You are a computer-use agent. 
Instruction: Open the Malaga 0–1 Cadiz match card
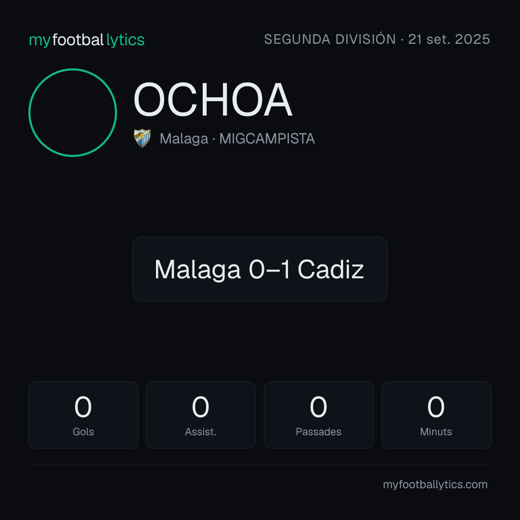(x=260, y=269)
